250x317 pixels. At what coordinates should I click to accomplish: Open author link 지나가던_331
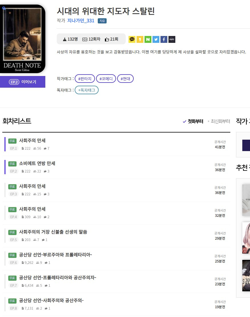click(x=81, y=21)
